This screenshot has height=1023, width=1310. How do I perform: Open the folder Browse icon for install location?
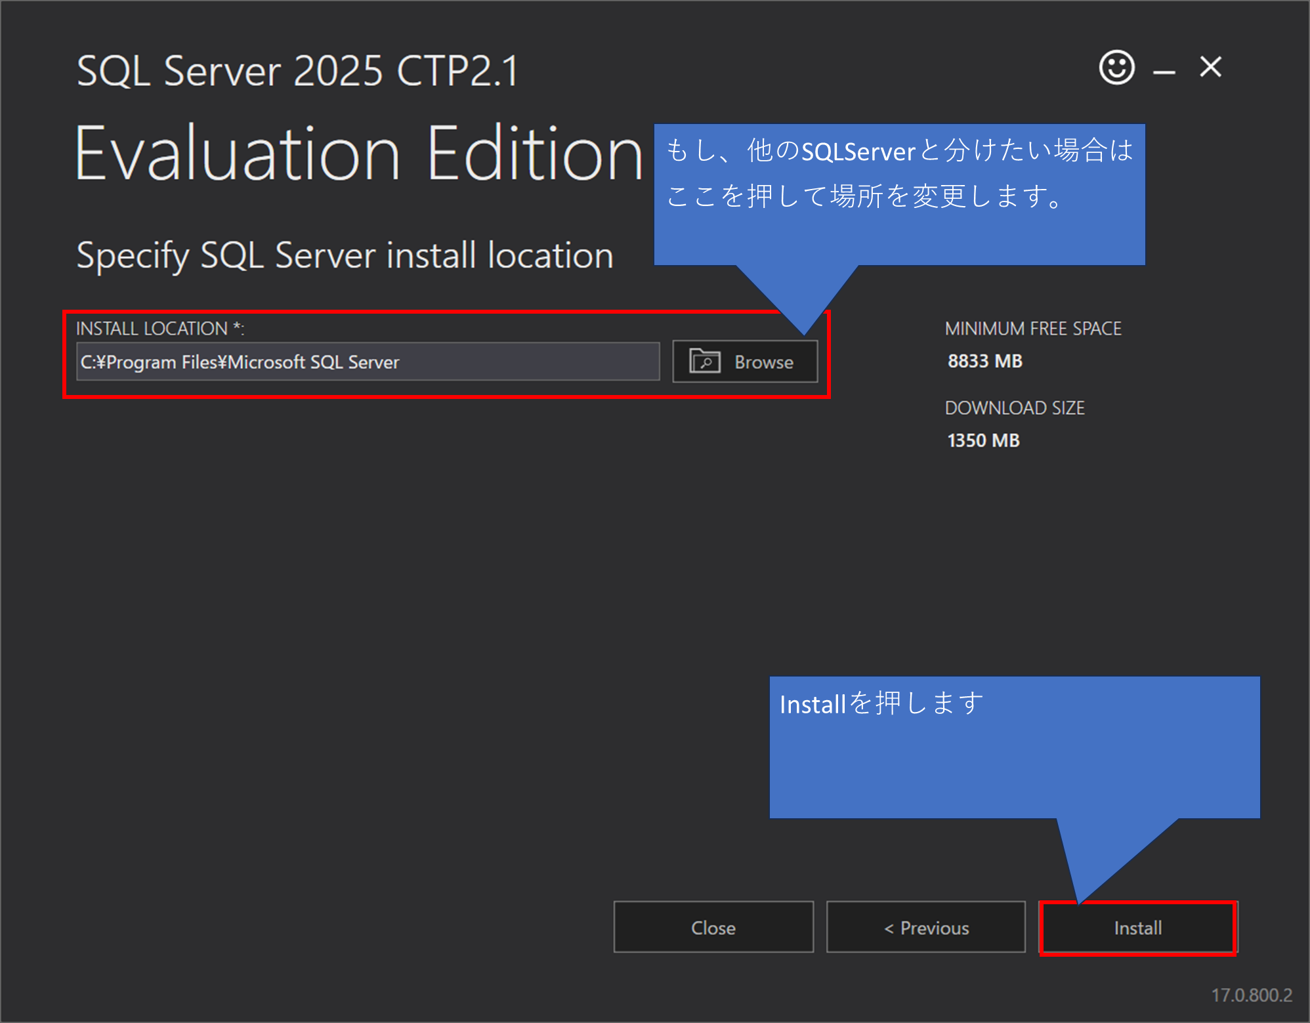[x=745, y=361]
